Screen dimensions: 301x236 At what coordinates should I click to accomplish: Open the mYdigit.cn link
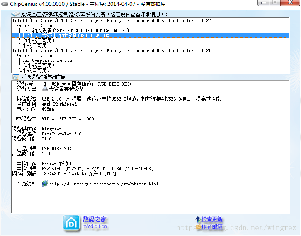(x=95, y=226)
